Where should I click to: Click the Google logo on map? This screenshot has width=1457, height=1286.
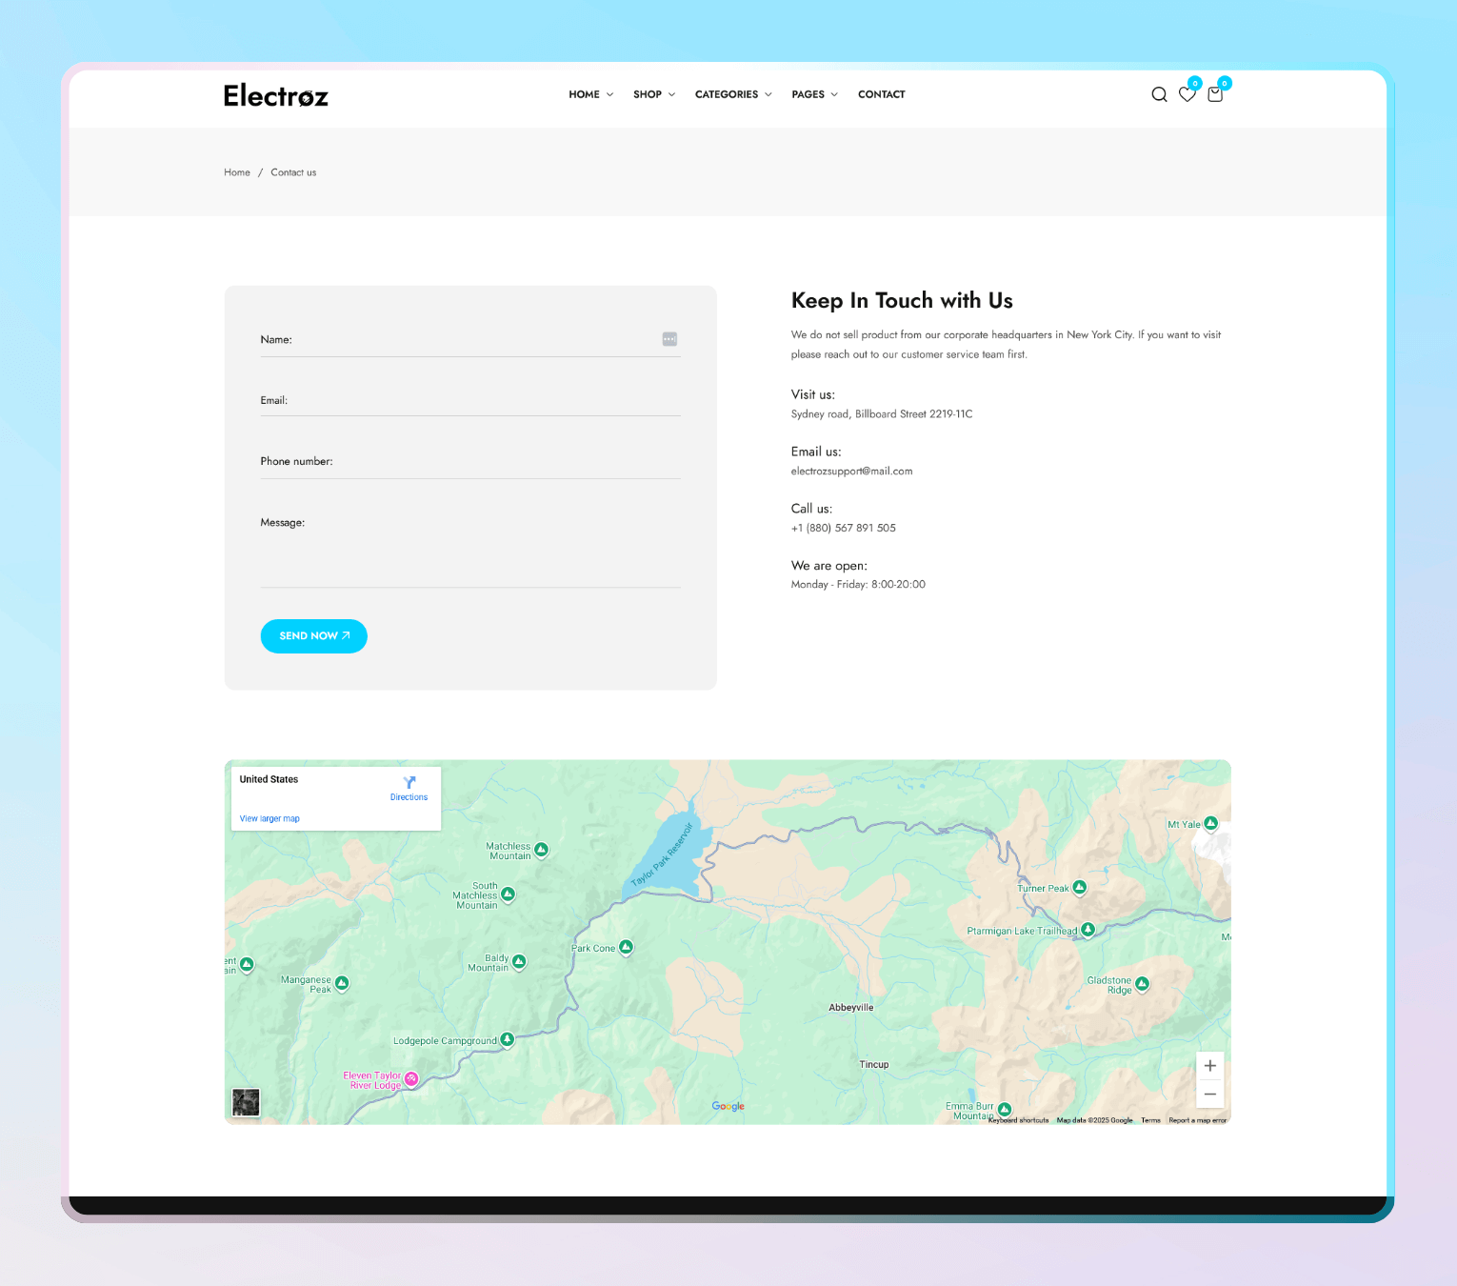pos(728,1106)
